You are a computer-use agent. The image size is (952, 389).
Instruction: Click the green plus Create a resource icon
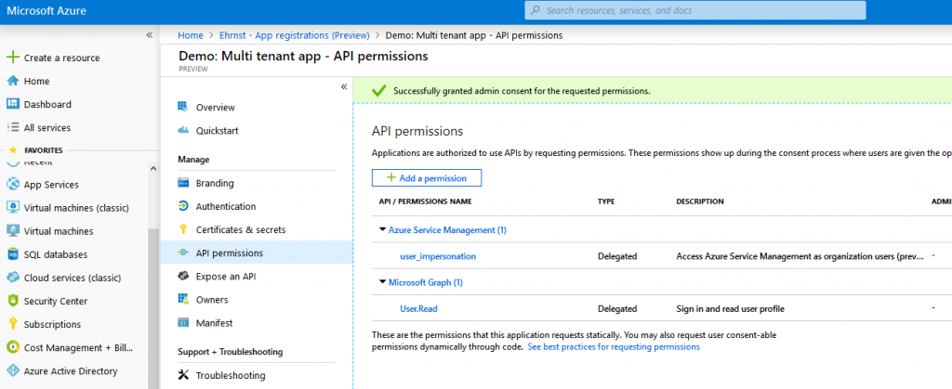(13, 58)
